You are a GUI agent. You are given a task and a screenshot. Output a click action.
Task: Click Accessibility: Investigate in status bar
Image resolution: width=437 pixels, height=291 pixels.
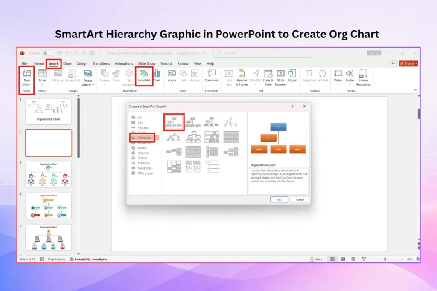pyautogui.click(x=88, y=259)
